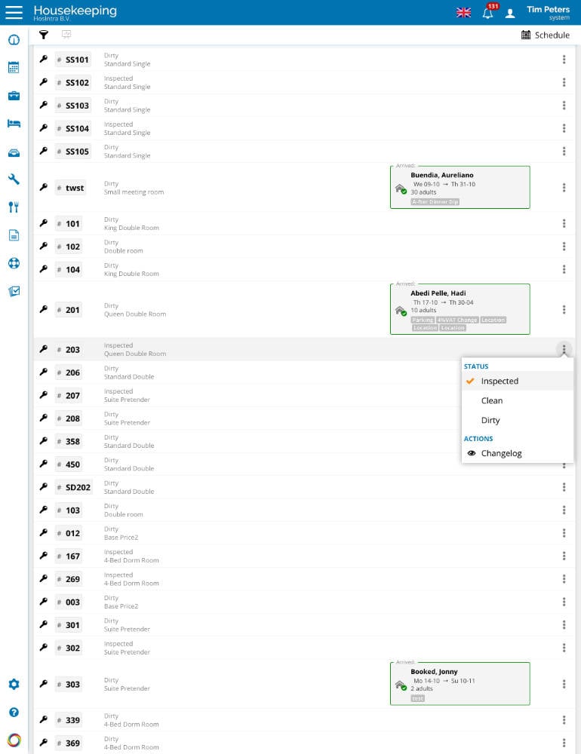
Task: Open the restaurant fork-knife sidebar icon
Action: coord(14,207)
